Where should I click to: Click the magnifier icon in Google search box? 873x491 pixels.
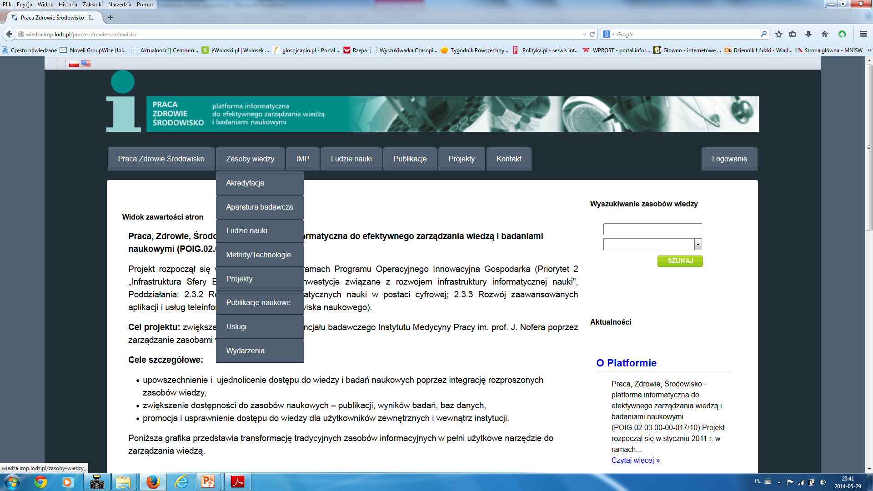pyautogui.click(x=763, y=34)
